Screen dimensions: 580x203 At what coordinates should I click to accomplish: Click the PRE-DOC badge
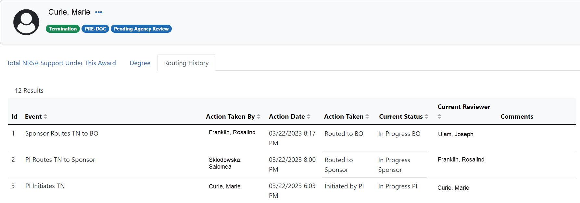(x=95, y=29)
